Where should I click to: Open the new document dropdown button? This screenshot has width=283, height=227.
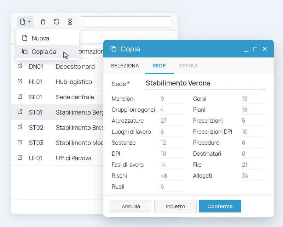point(25,22)
